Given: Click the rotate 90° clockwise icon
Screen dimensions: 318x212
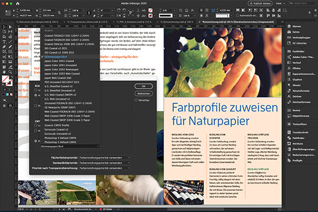Looking at the screenshot, I should (119, 10).
